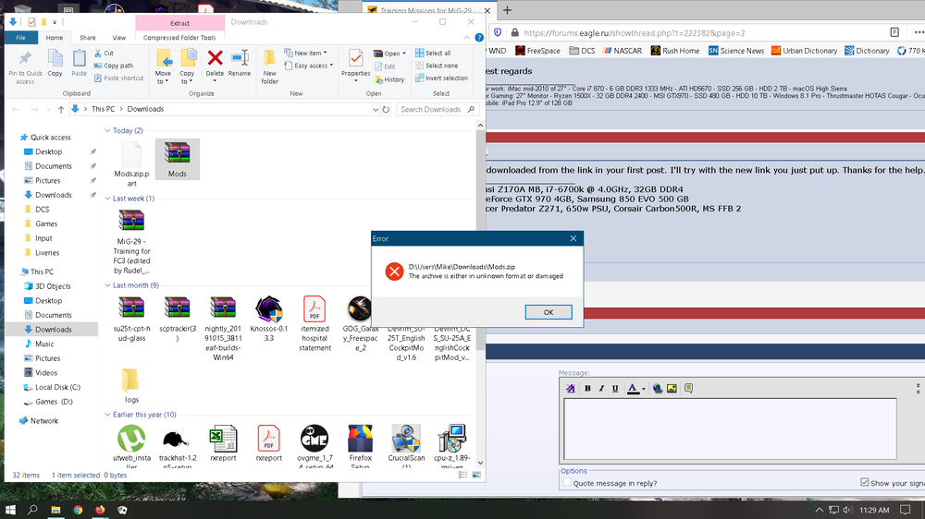Select the logs folder
925x519 pixels.
131,386
